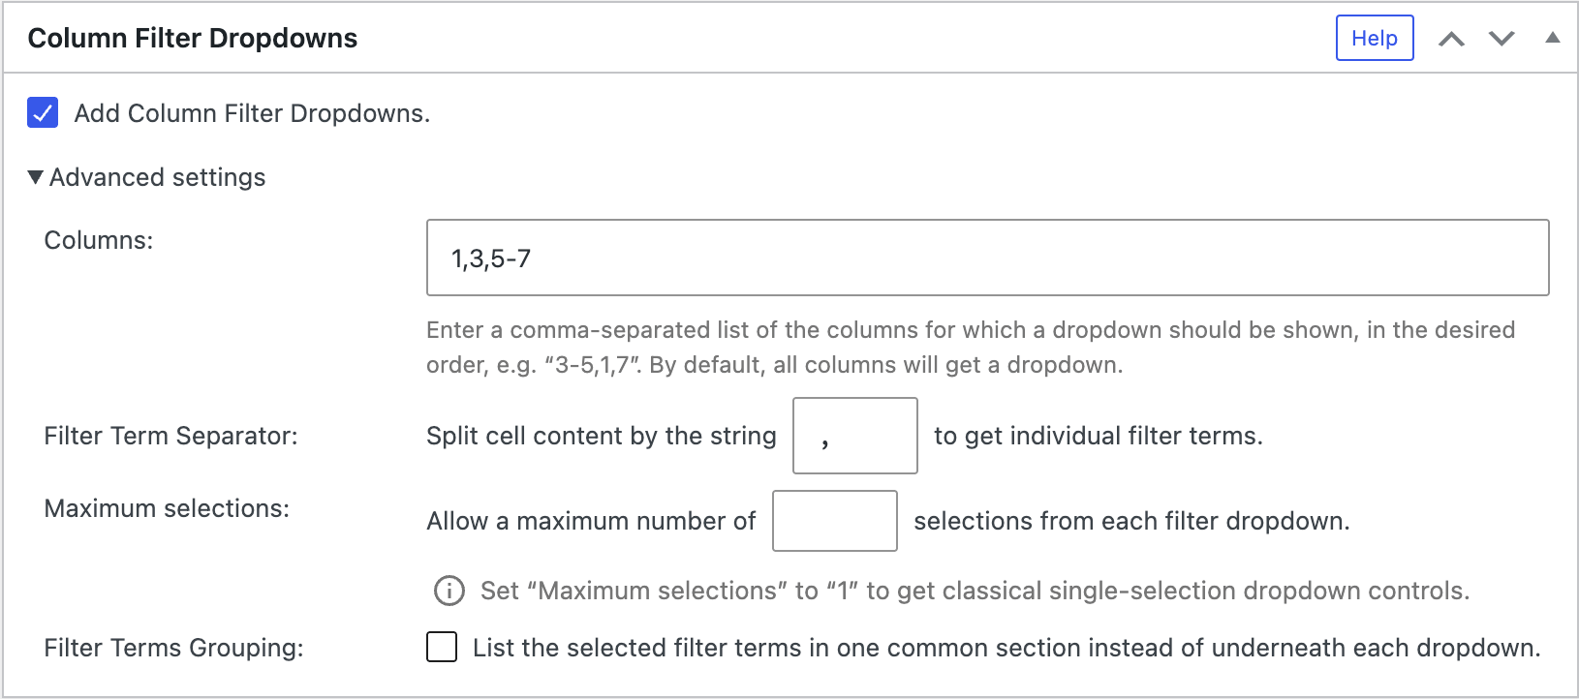Click the disclosure triangle before Advanced settings
Screen dimensions: 1579x699
pos(35,176)
